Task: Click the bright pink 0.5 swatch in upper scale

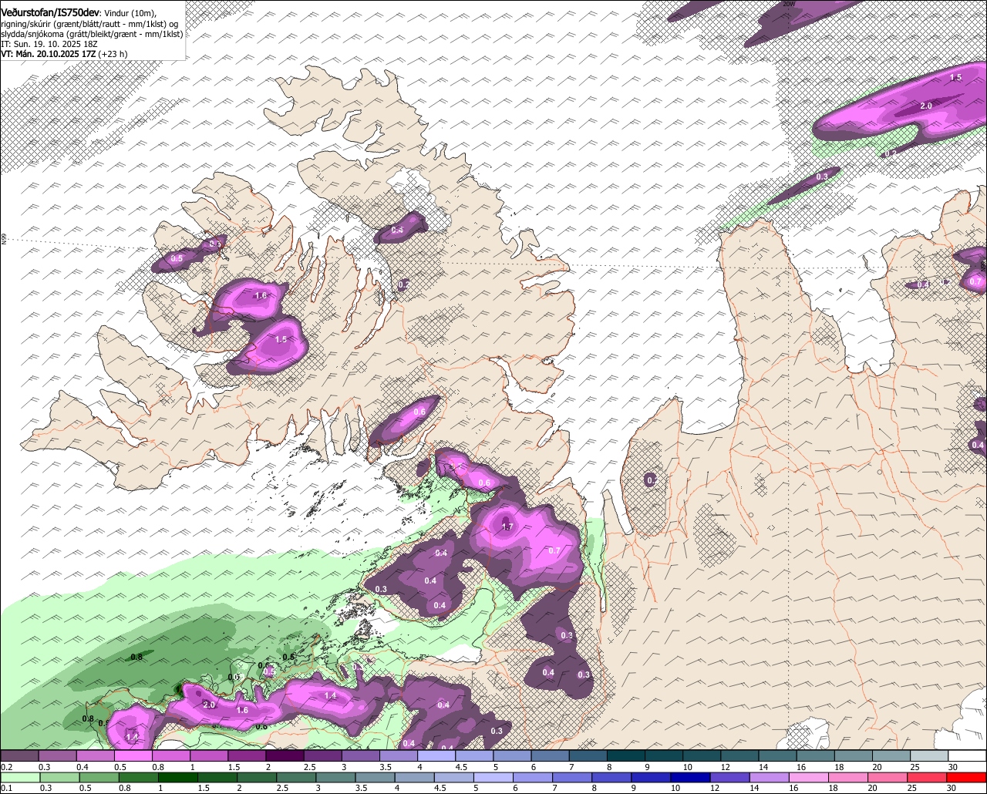Action: pos(133,755)
